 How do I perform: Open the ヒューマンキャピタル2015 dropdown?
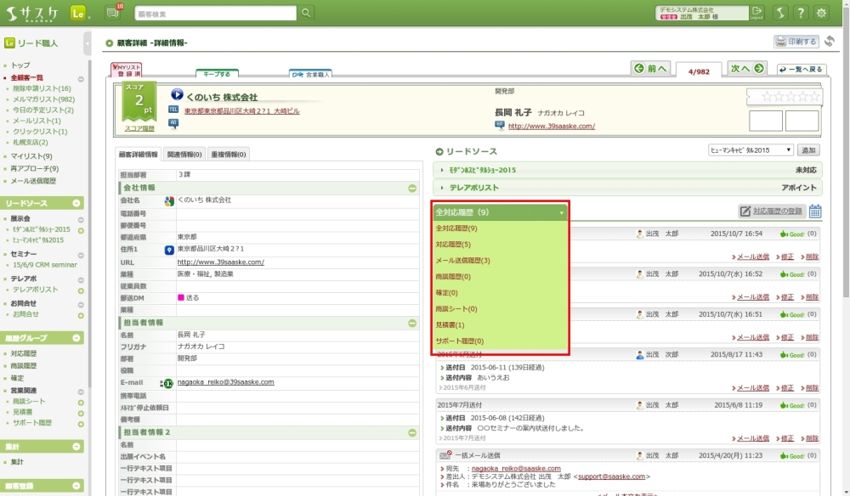(751, 150)
